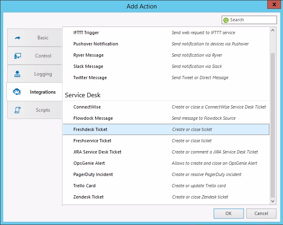Click 'Send web request to IFTTT service' description
The height and width of the screenshot is (225, 283).
(204, 33)
